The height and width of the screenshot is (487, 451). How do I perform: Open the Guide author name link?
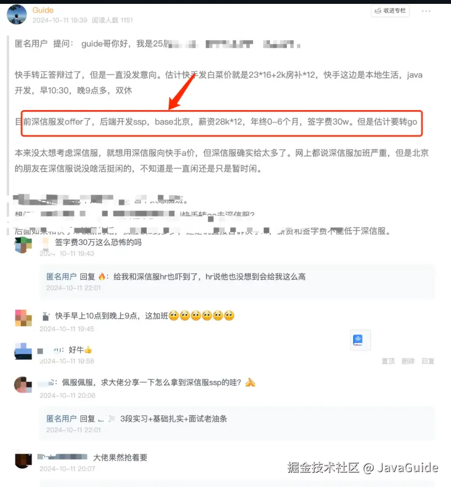[x=43, y=10]
